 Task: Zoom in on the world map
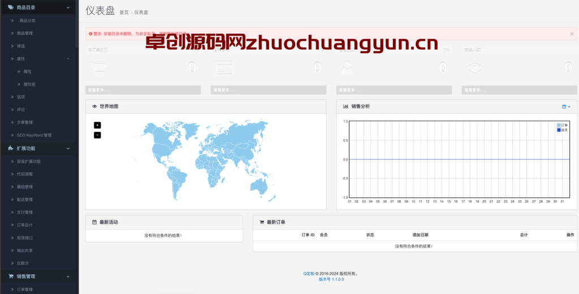[97, 125]
